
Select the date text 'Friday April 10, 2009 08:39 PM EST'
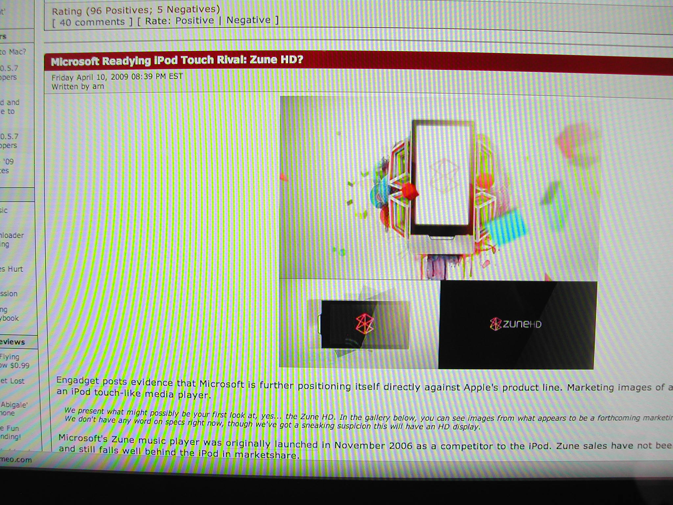[117, 77]
